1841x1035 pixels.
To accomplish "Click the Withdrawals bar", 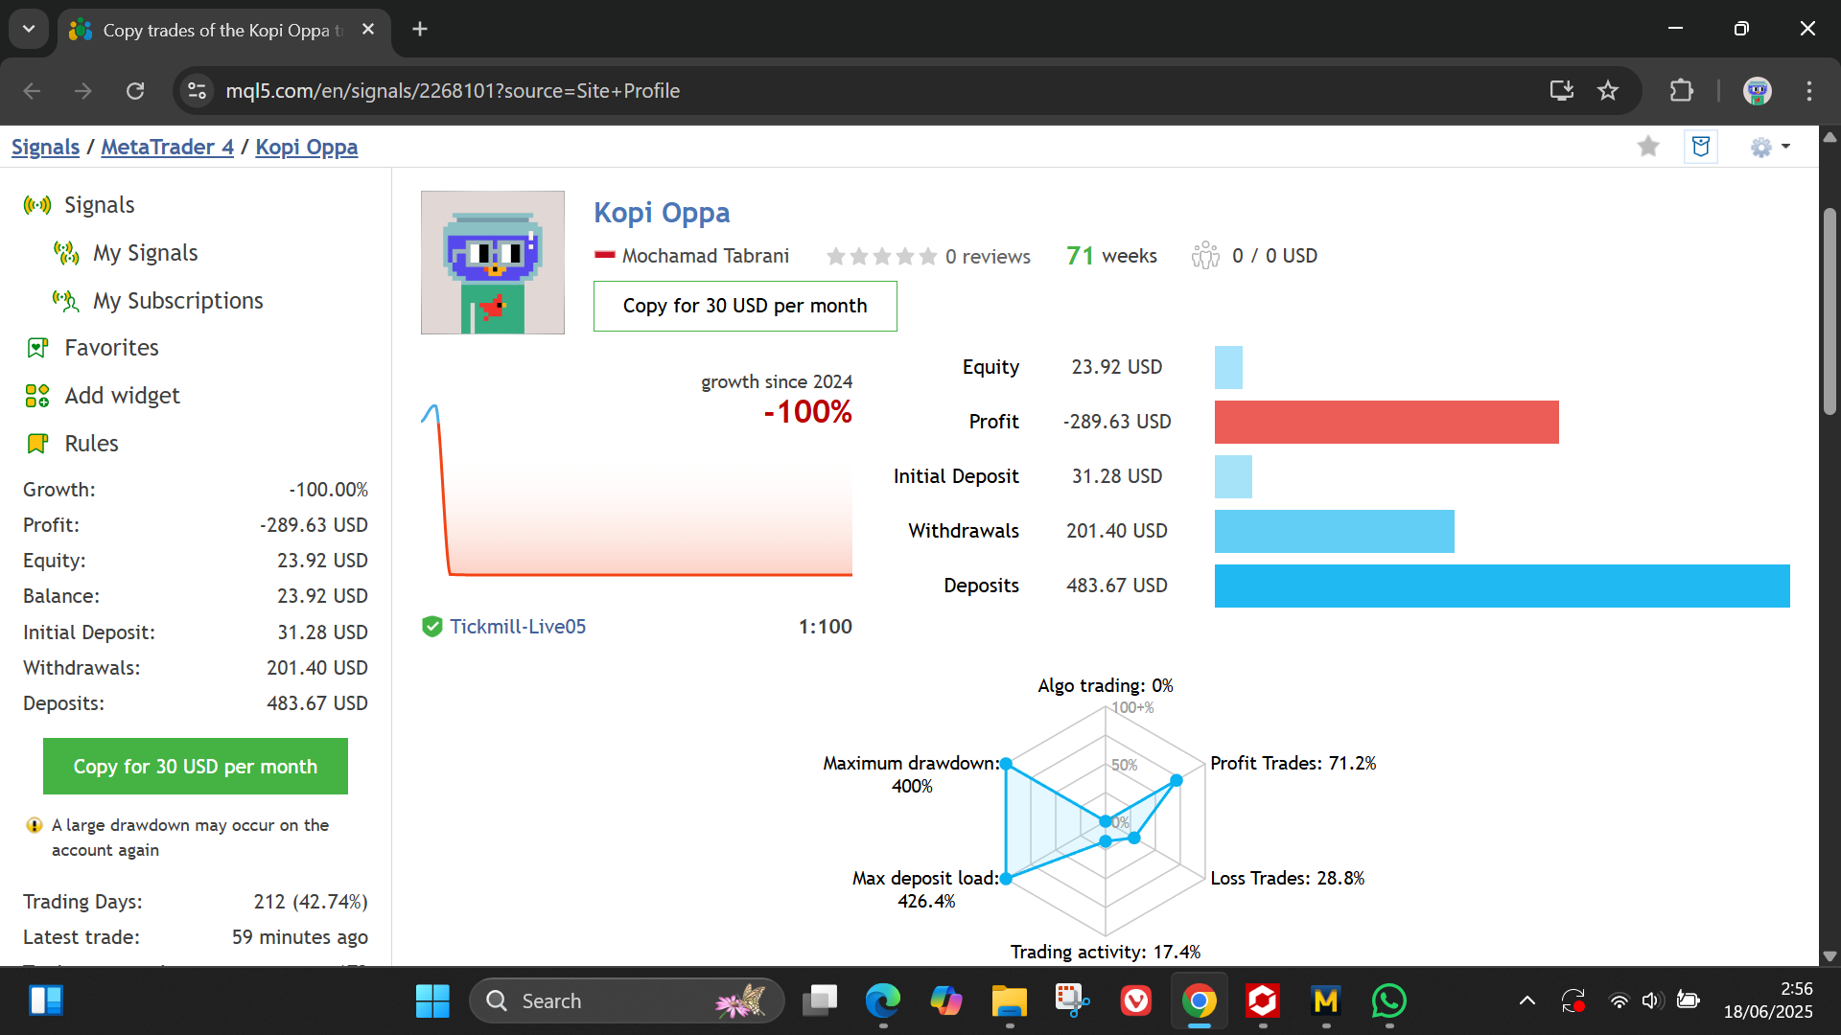I will click(x=1334, y=531).
